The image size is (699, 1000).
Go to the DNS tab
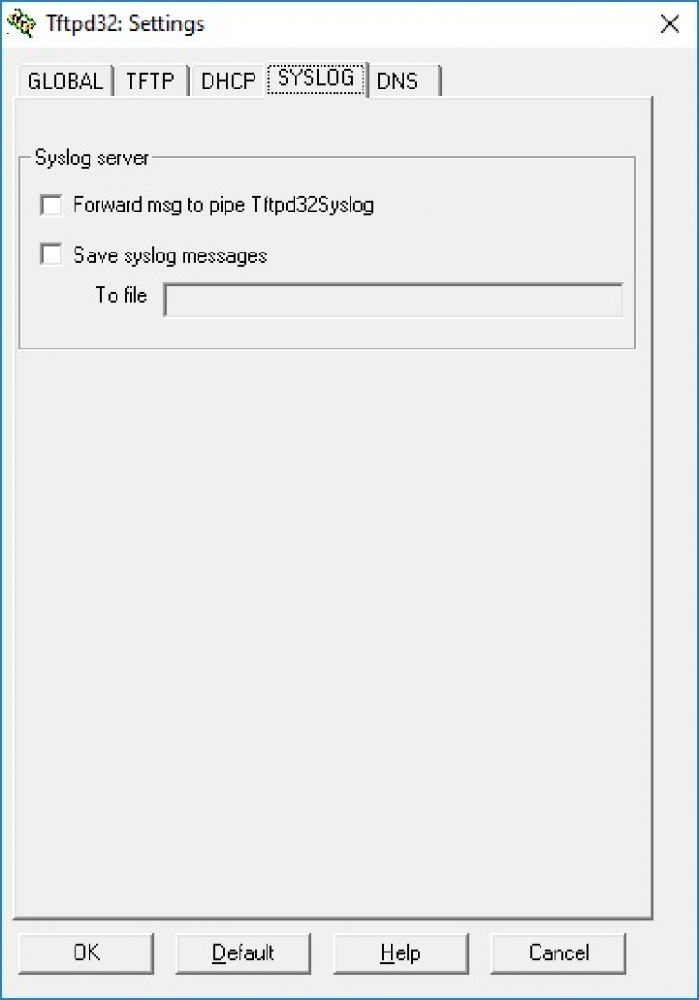coord(404,81)
